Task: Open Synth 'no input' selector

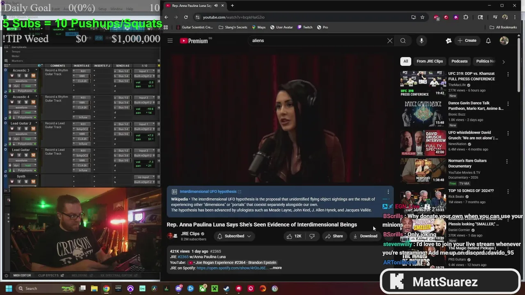Action: (144, 177)
